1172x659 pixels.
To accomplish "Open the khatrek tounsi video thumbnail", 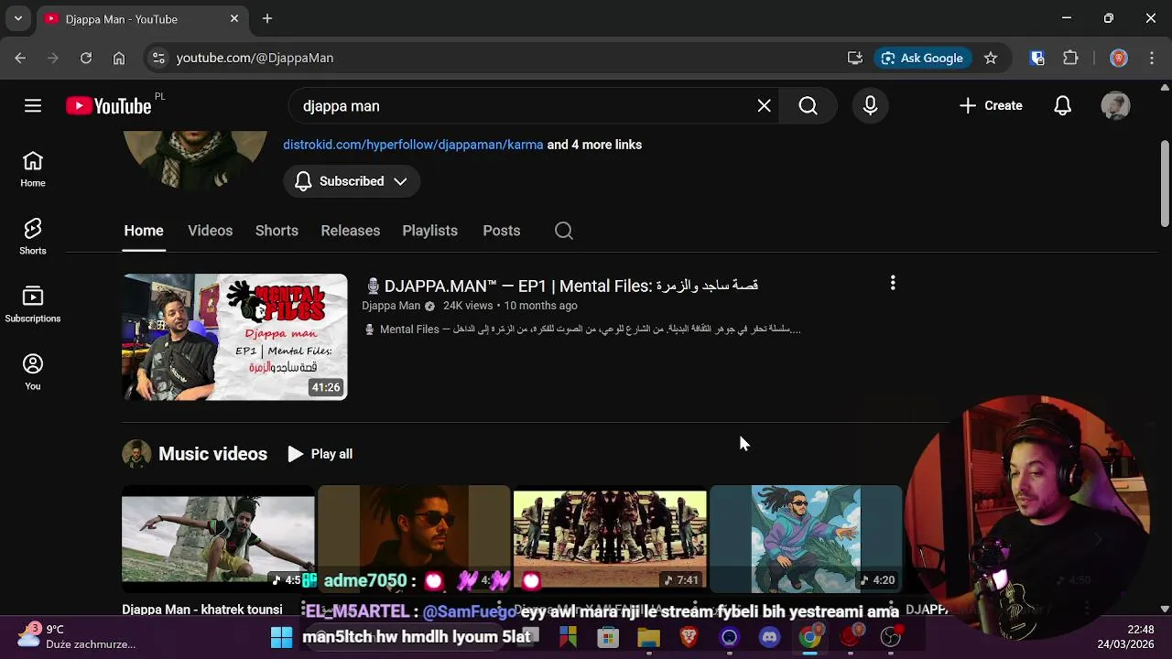I will click(218, 540).
